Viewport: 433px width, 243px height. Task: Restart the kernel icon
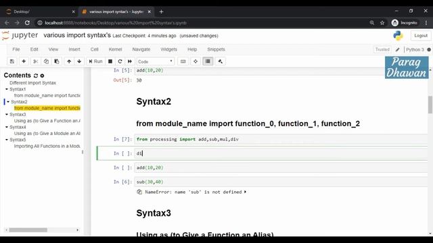point(120,61)
